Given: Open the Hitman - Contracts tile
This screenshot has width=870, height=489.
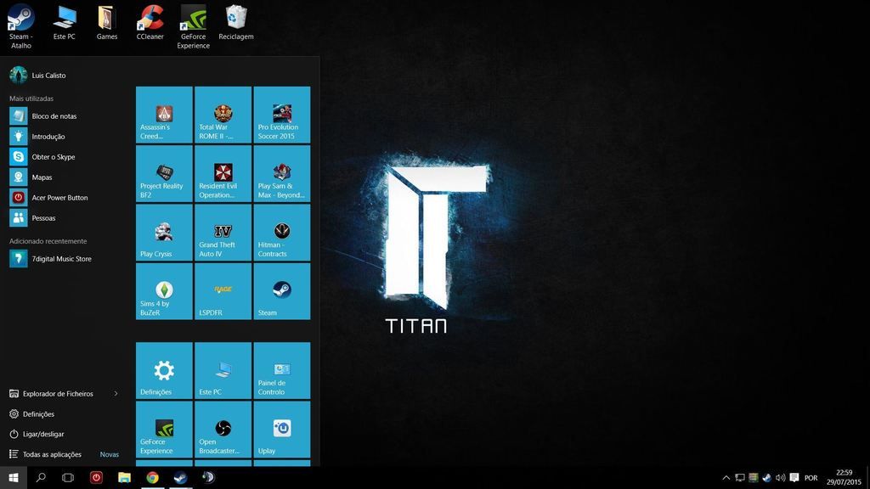Looking at the screenshot, I should 282,233.
